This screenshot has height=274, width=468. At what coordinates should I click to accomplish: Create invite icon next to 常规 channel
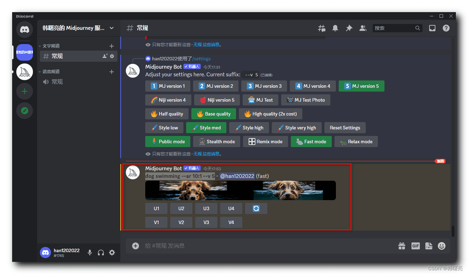105,56
